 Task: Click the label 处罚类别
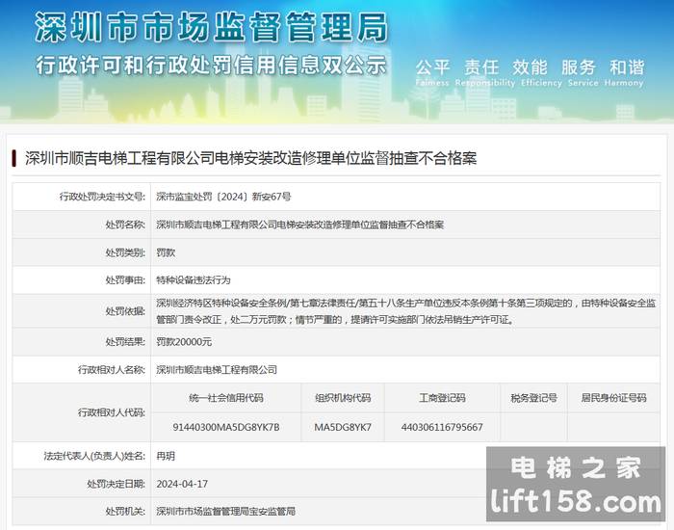click(125, 252)
